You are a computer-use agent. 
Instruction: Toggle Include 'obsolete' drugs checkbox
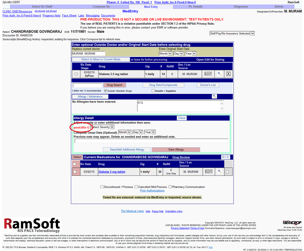[106, 91]
